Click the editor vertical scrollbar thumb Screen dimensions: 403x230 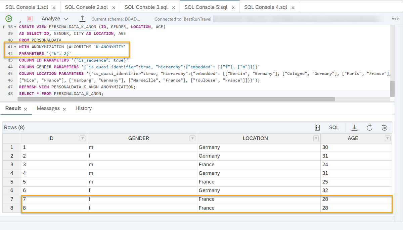coord(392,89)
